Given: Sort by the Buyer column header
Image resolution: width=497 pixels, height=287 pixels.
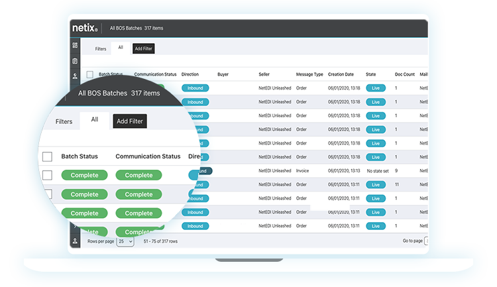Looking at the screenshot, I should 223,74.
